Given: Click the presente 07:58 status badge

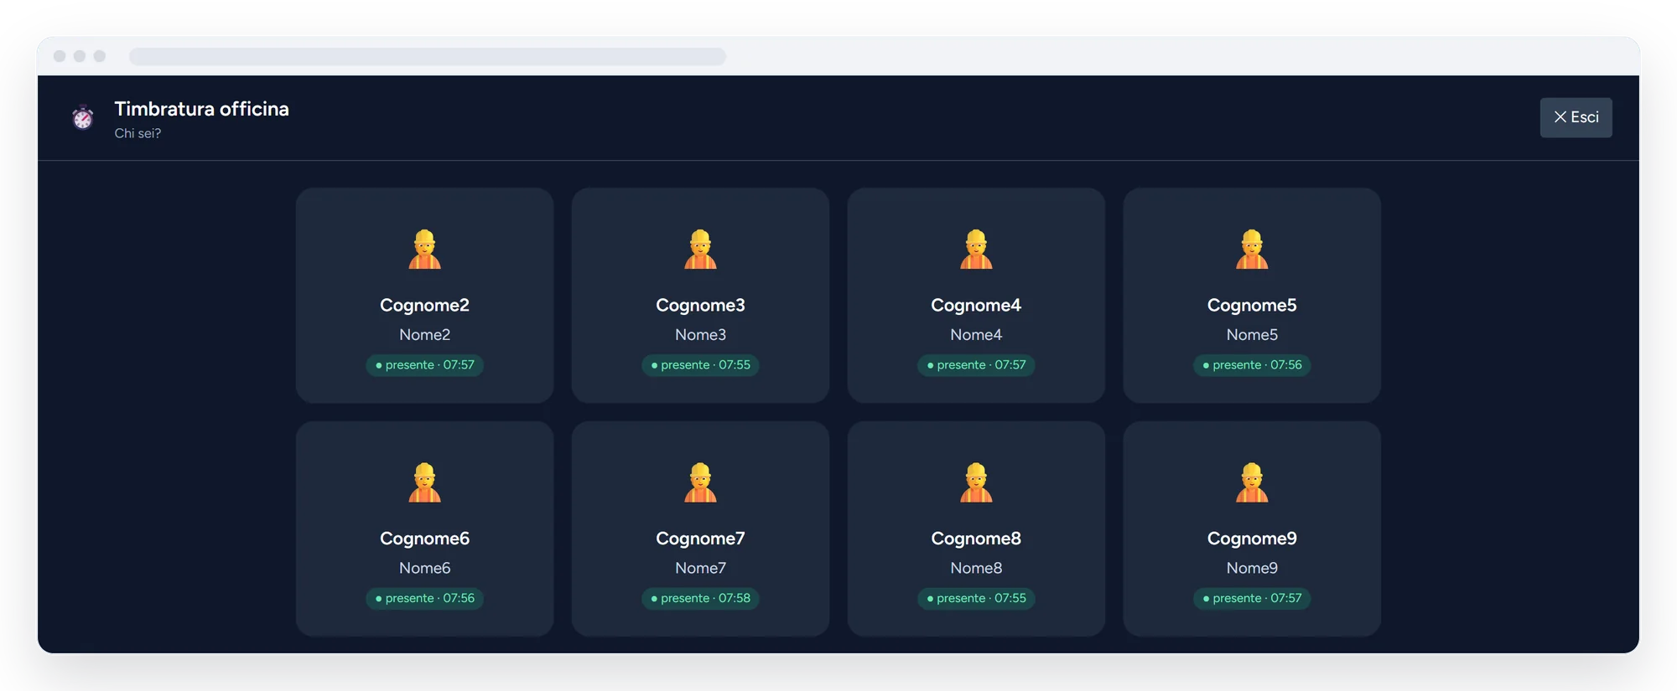Looking at the screenshot, I should 700,598.
